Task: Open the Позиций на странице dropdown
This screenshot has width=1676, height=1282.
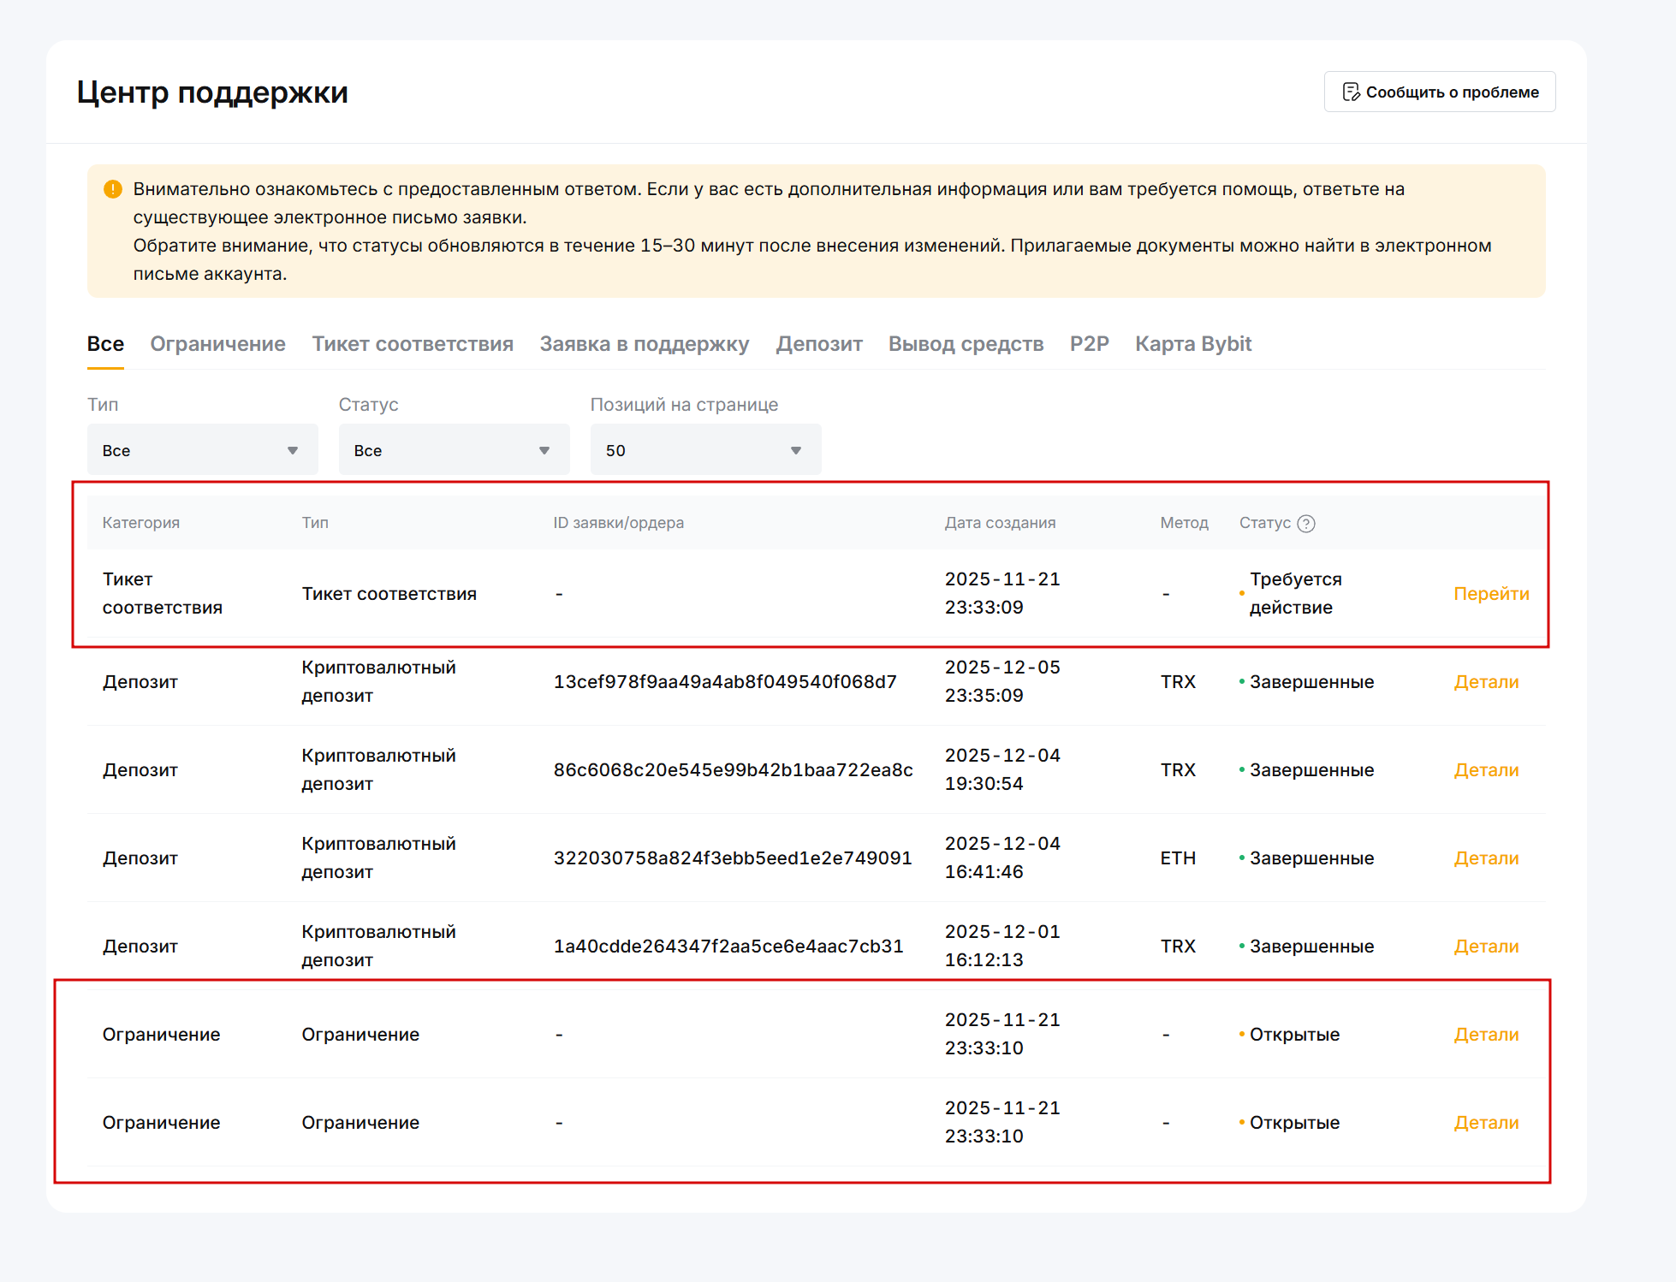Action: (x=705, y=450)
